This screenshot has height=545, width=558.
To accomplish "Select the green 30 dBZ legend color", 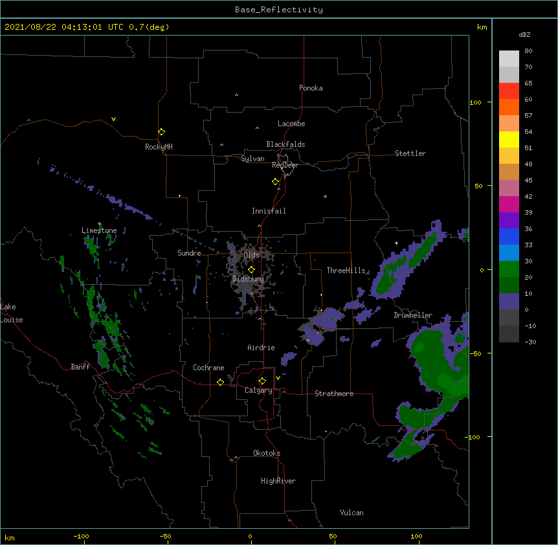I will tap(509, 269).
